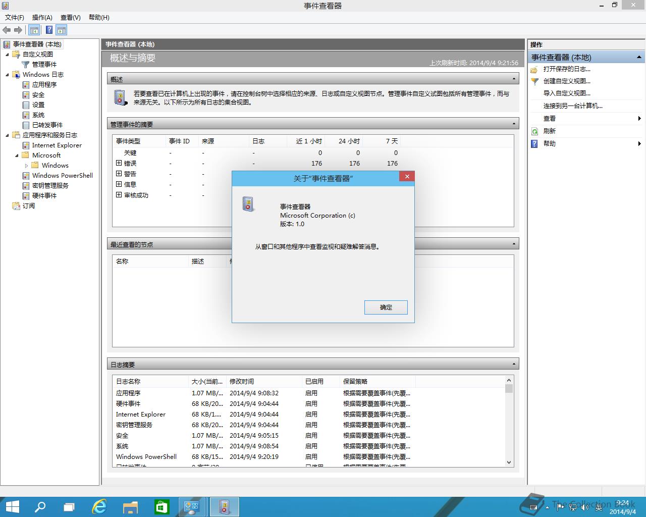The width and height of the screenshot is (646, 517).
Task: Select the 订阅 node
Action: [x=29, y=205]
